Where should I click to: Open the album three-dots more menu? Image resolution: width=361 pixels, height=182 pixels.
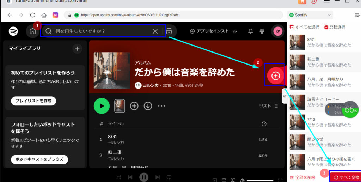(161, 106)
